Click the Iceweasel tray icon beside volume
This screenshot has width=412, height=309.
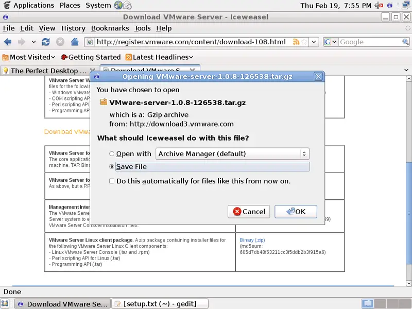(x=390, y=5)
